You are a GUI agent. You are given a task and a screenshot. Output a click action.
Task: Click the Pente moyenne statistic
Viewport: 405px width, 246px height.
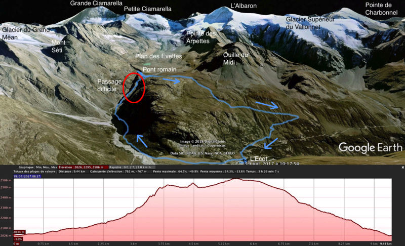[223, 172]
